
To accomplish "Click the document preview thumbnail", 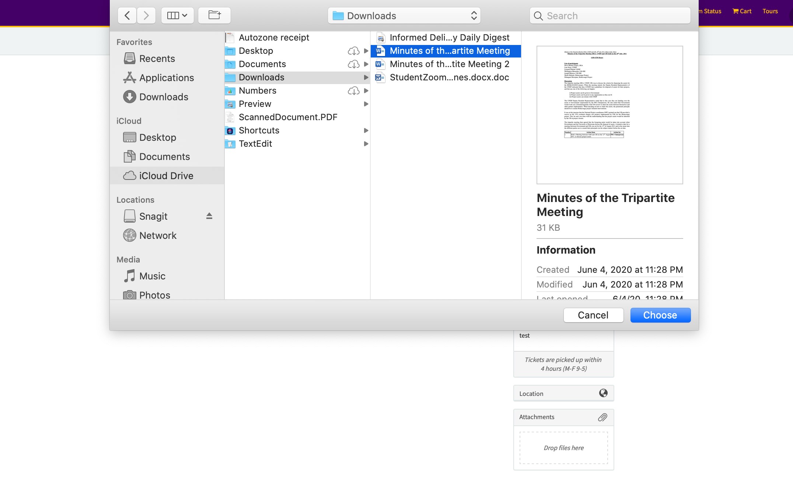I will click(x=609, y=115).
